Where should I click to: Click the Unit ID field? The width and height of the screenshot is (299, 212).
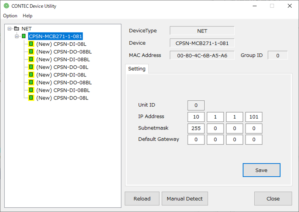[x=196, y=105]
